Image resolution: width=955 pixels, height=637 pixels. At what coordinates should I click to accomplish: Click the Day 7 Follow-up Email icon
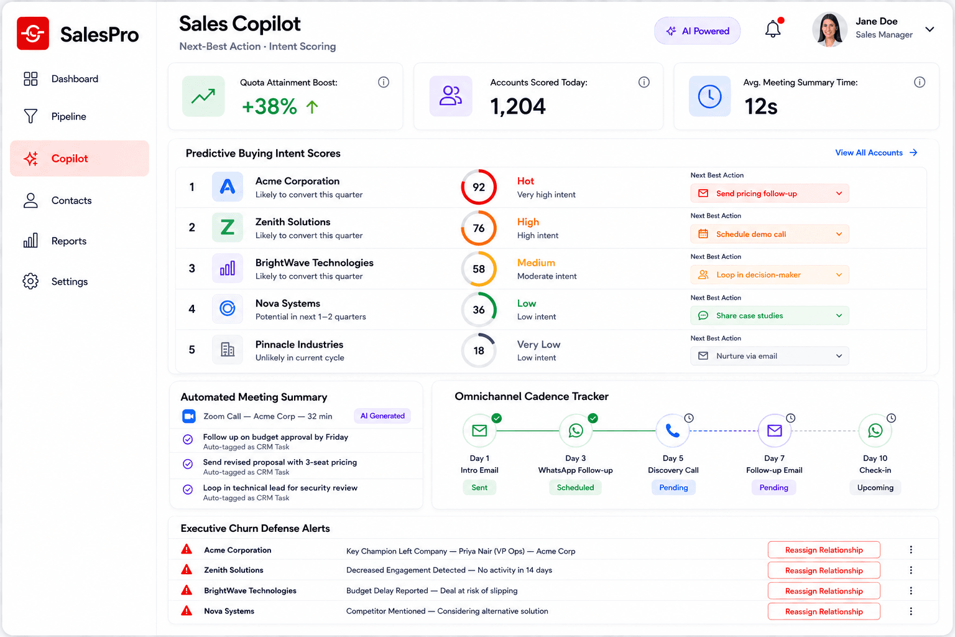click(x=775, y=430)
